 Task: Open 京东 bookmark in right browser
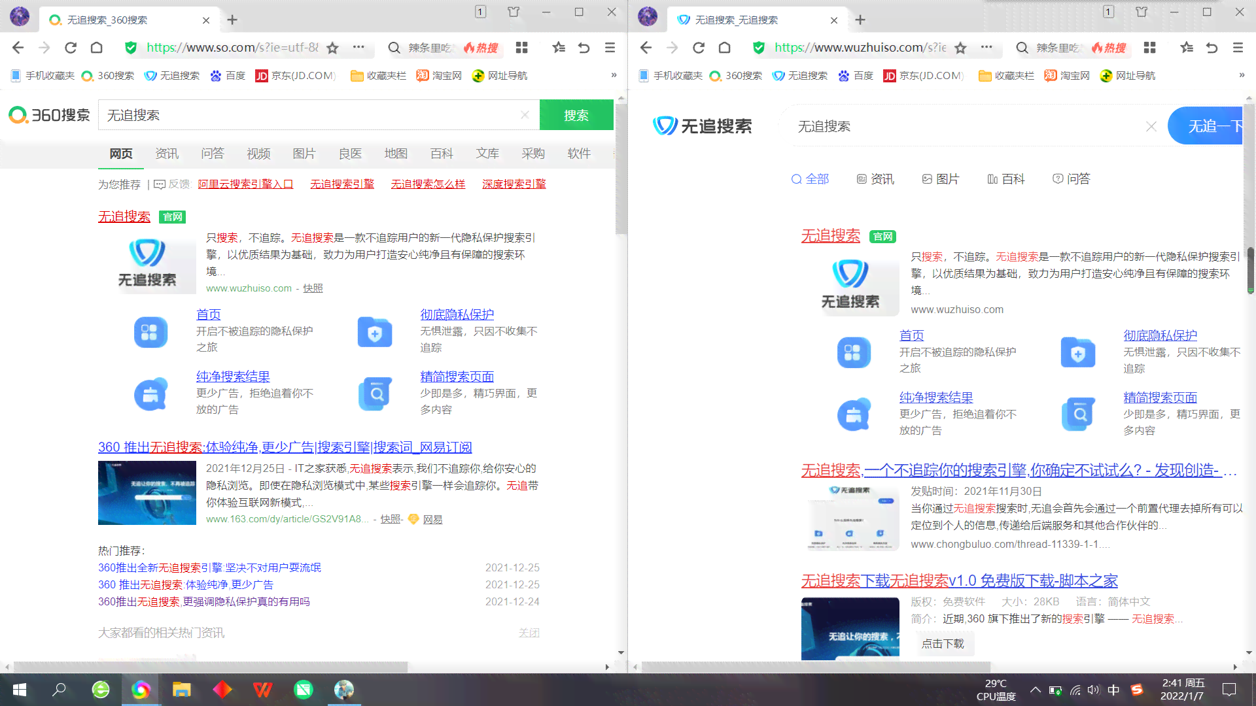[x=923, y=76]
